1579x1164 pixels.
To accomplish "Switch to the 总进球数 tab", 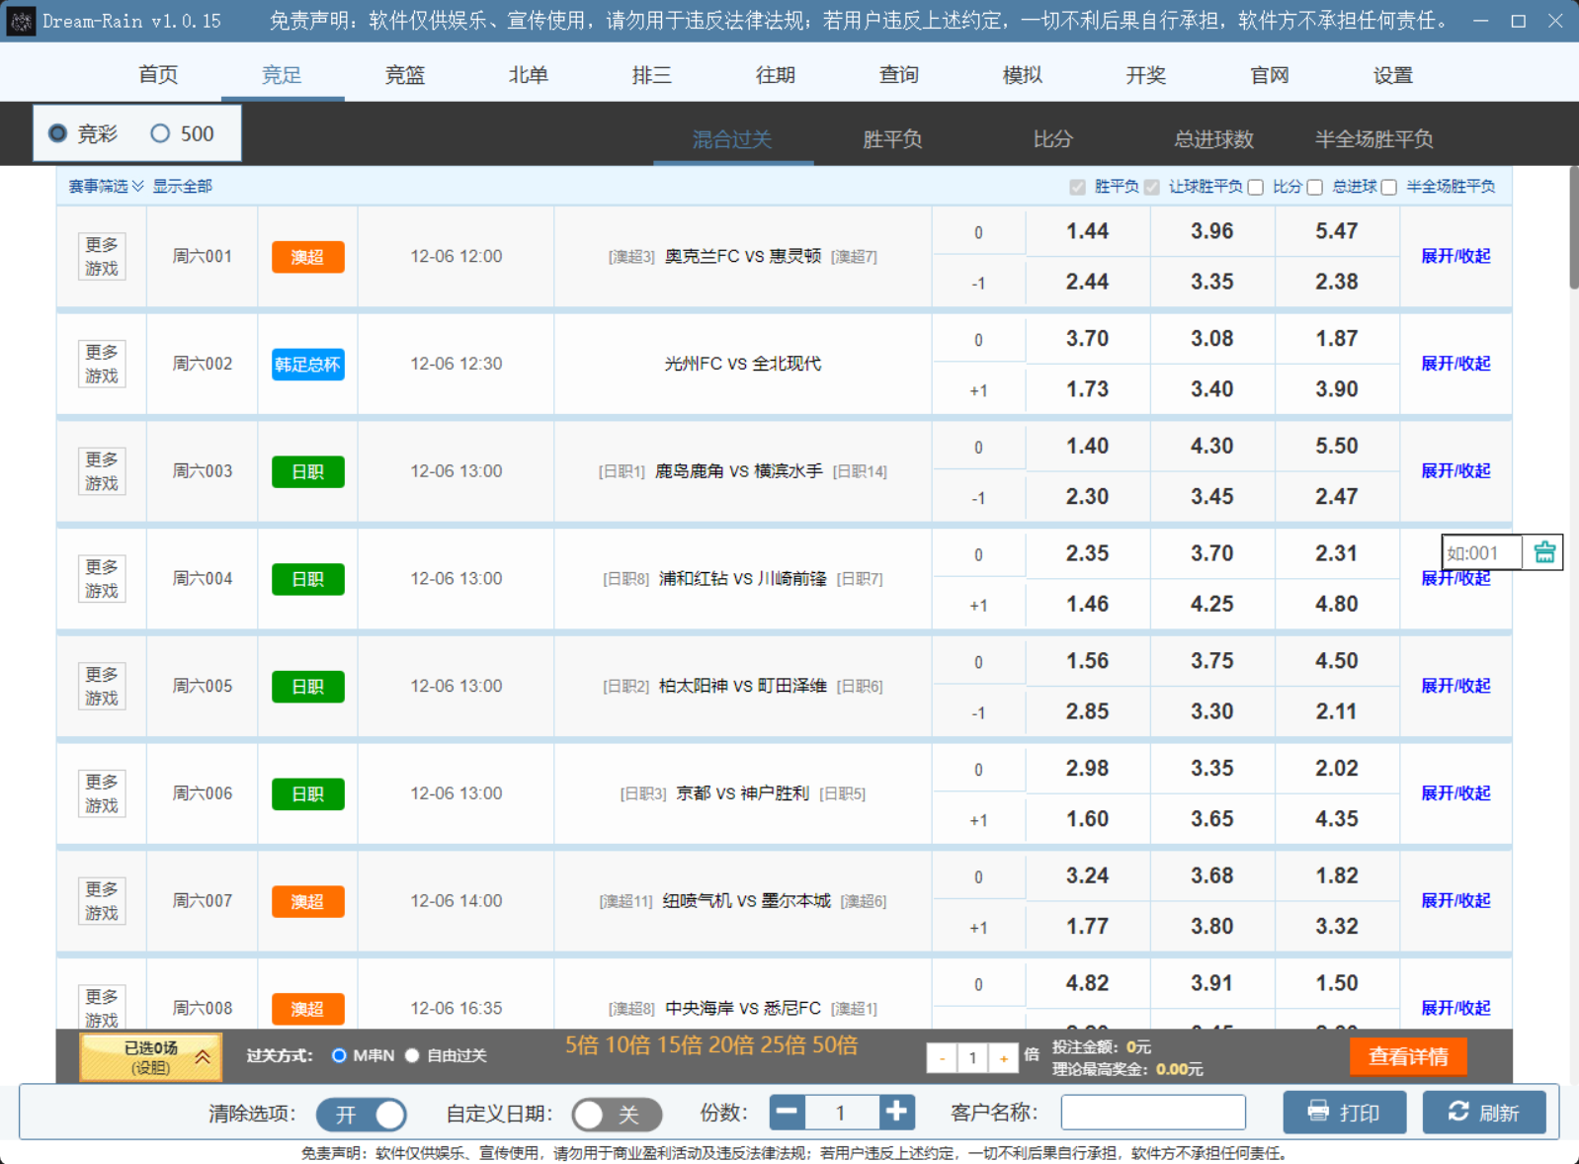I will 1213,139.
